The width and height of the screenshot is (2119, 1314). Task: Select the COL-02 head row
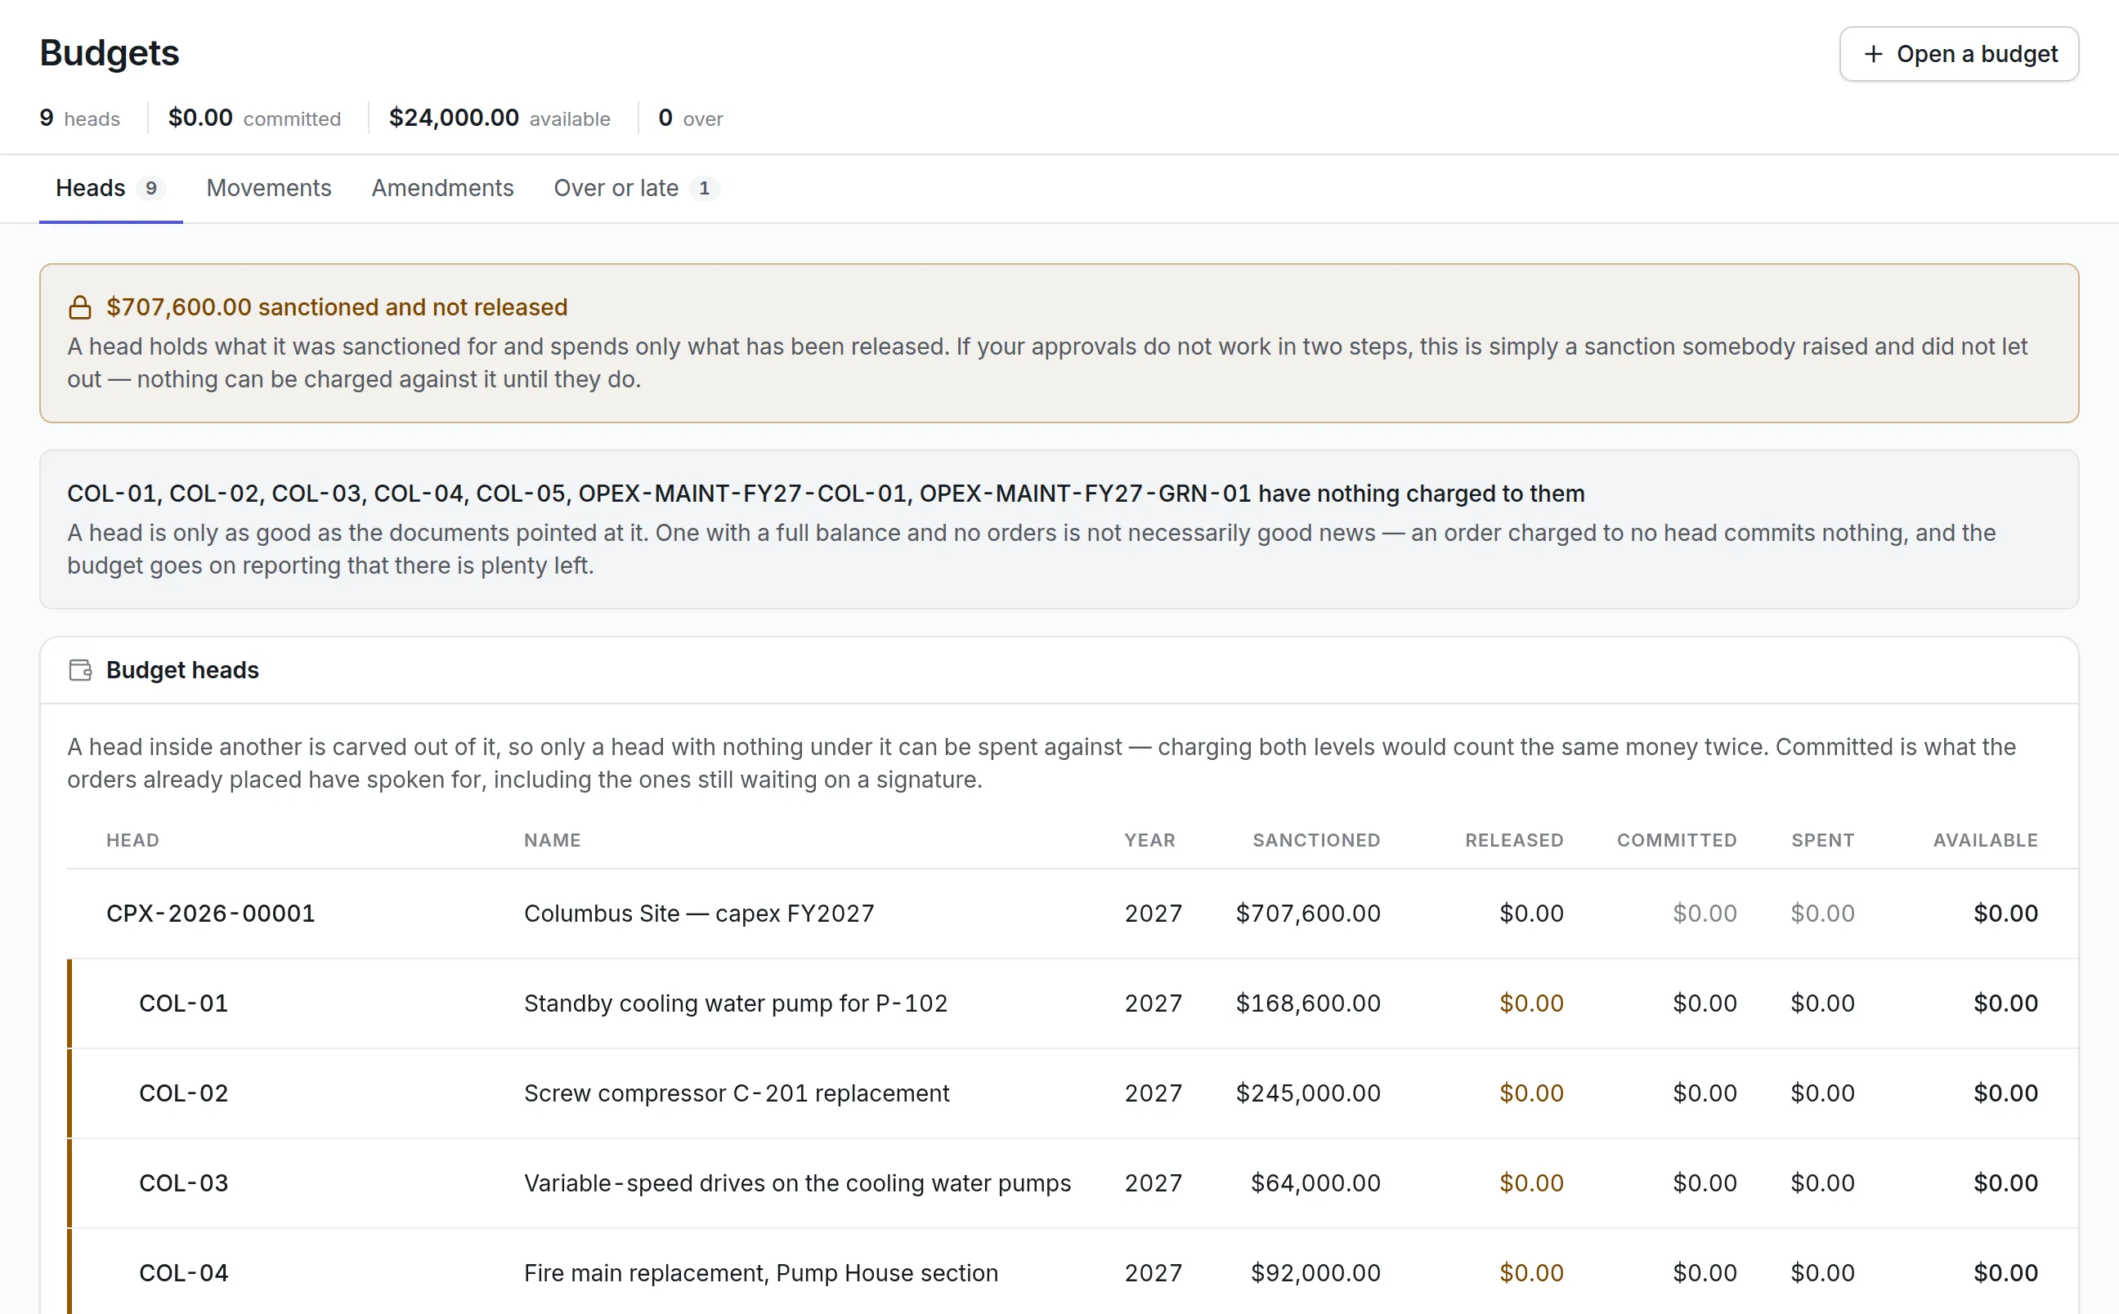[x=1073, y=1093]
